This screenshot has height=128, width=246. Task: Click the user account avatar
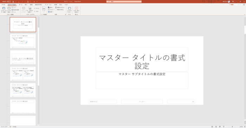(229, 1)
